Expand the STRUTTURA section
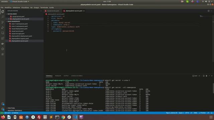Viewport: 214px width, 120px height. 11,108
